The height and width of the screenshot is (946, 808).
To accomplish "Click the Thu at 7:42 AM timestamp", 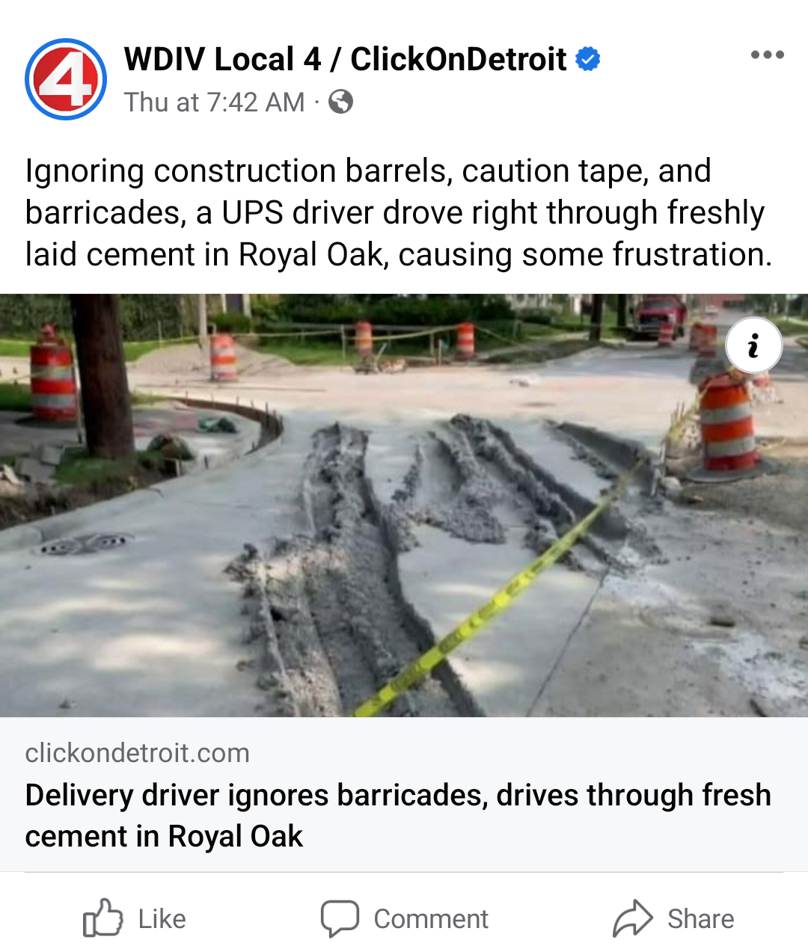I will pyautogui.click(x=215, y=102).
